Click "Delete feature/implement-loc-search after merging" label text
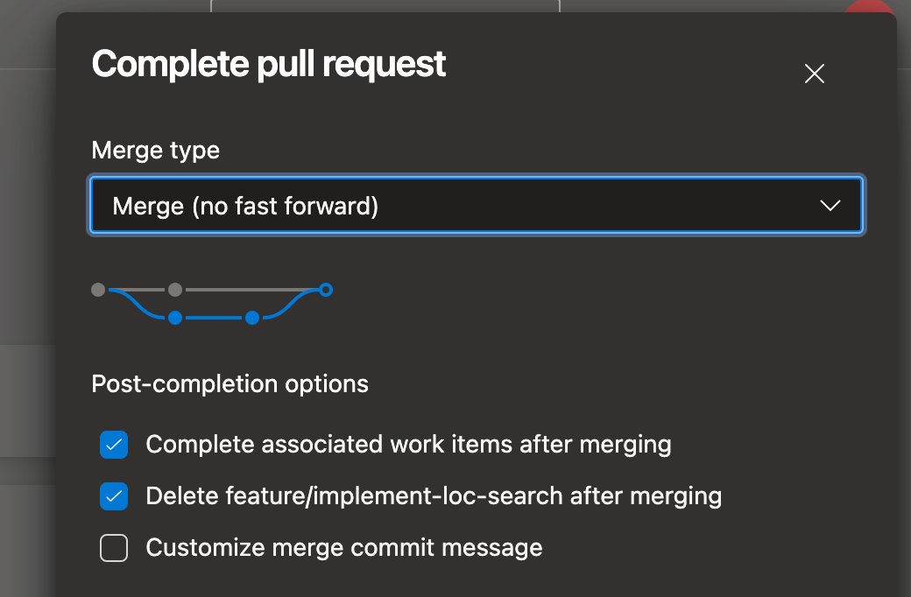This screenshot has width=911, height=597. click(x=434, y=496)
